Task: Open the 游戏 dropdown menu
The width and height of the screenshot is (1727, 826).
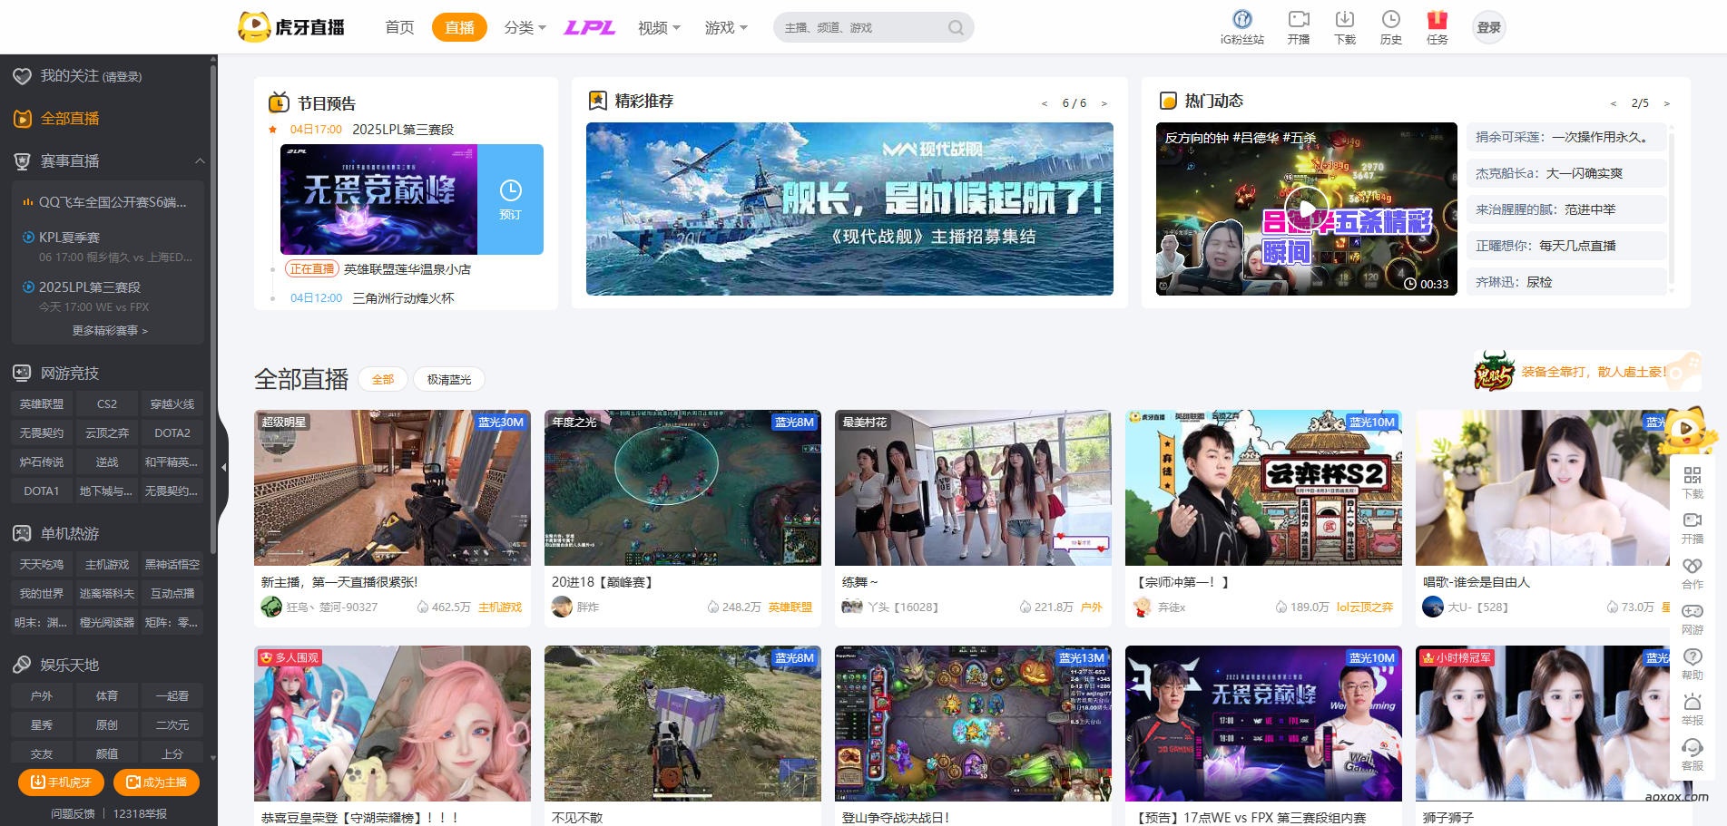Action: click(x=726, y=27)
